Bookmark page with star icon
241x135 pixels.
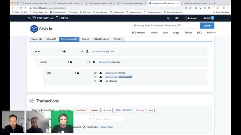click(191, 8)
